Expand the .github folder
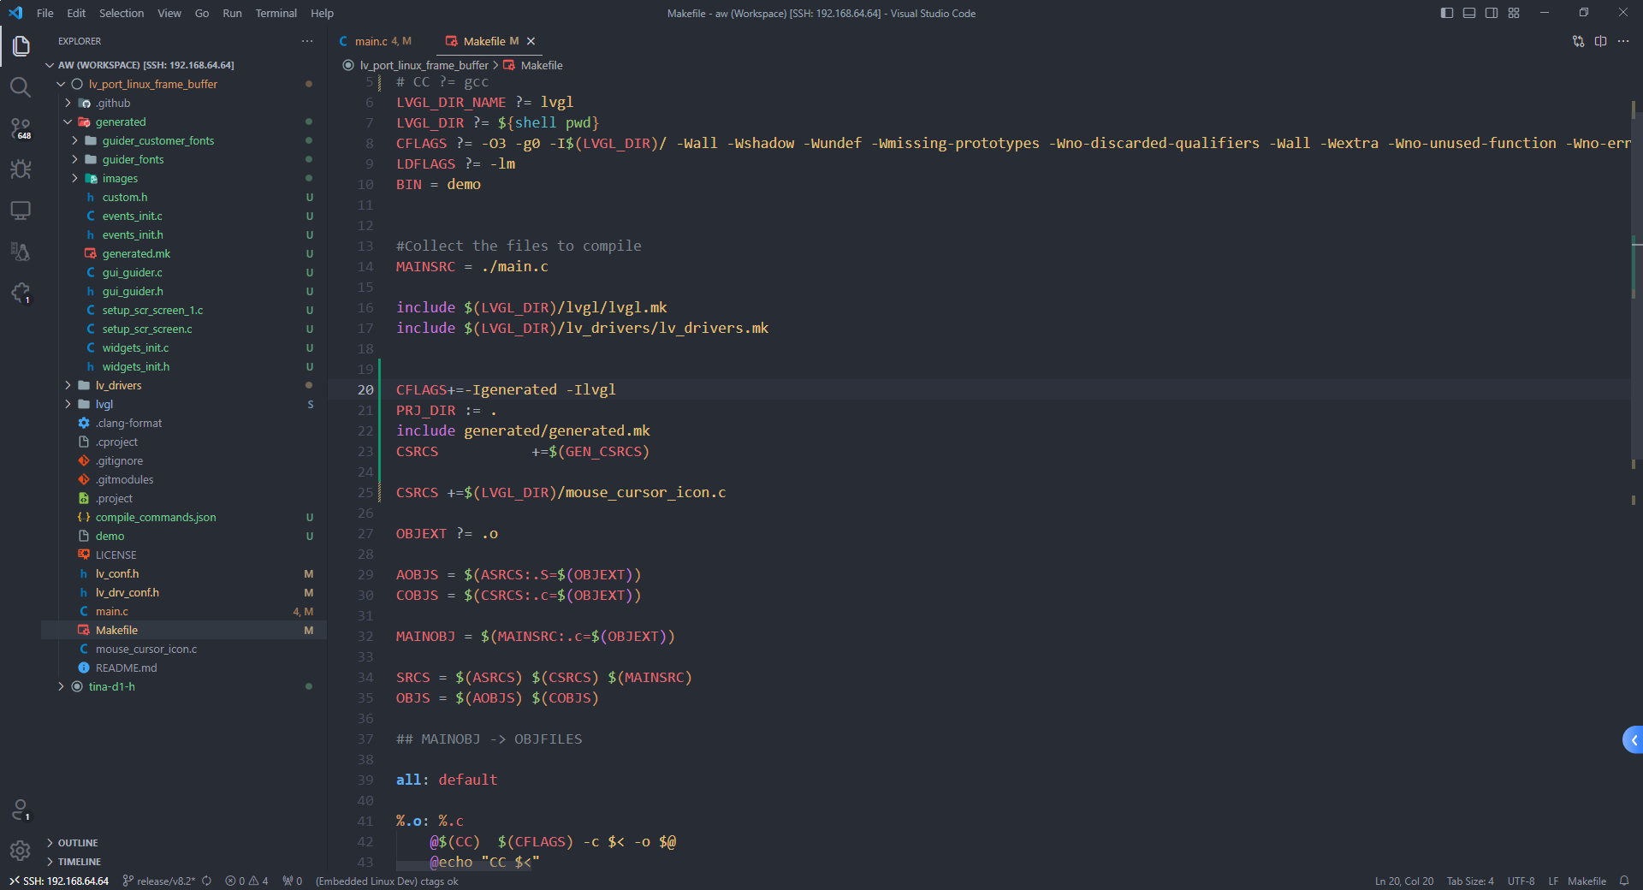Viewport: 1643px width, 890px height. [x=68, y=103]
